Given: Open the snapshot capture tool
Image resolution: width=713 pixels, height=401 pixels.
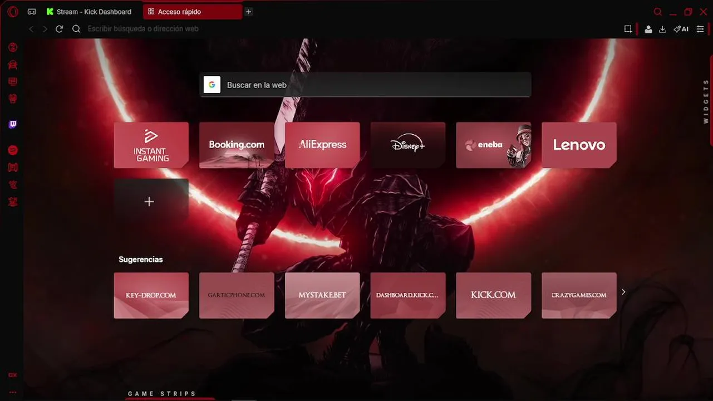Looking at the screenshot, I should (628, 29).
